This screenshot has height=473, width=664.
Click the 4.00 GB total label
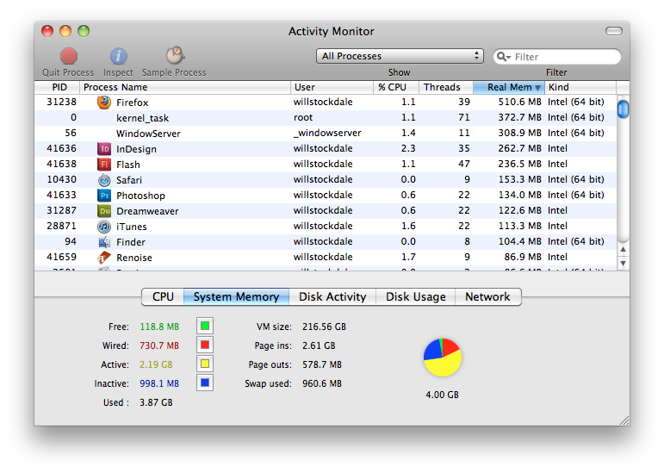(442, 395)
